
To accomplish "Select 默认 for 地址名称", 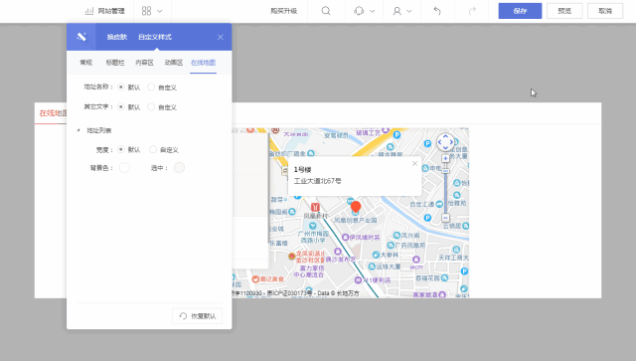I will (x=121, y=87).
